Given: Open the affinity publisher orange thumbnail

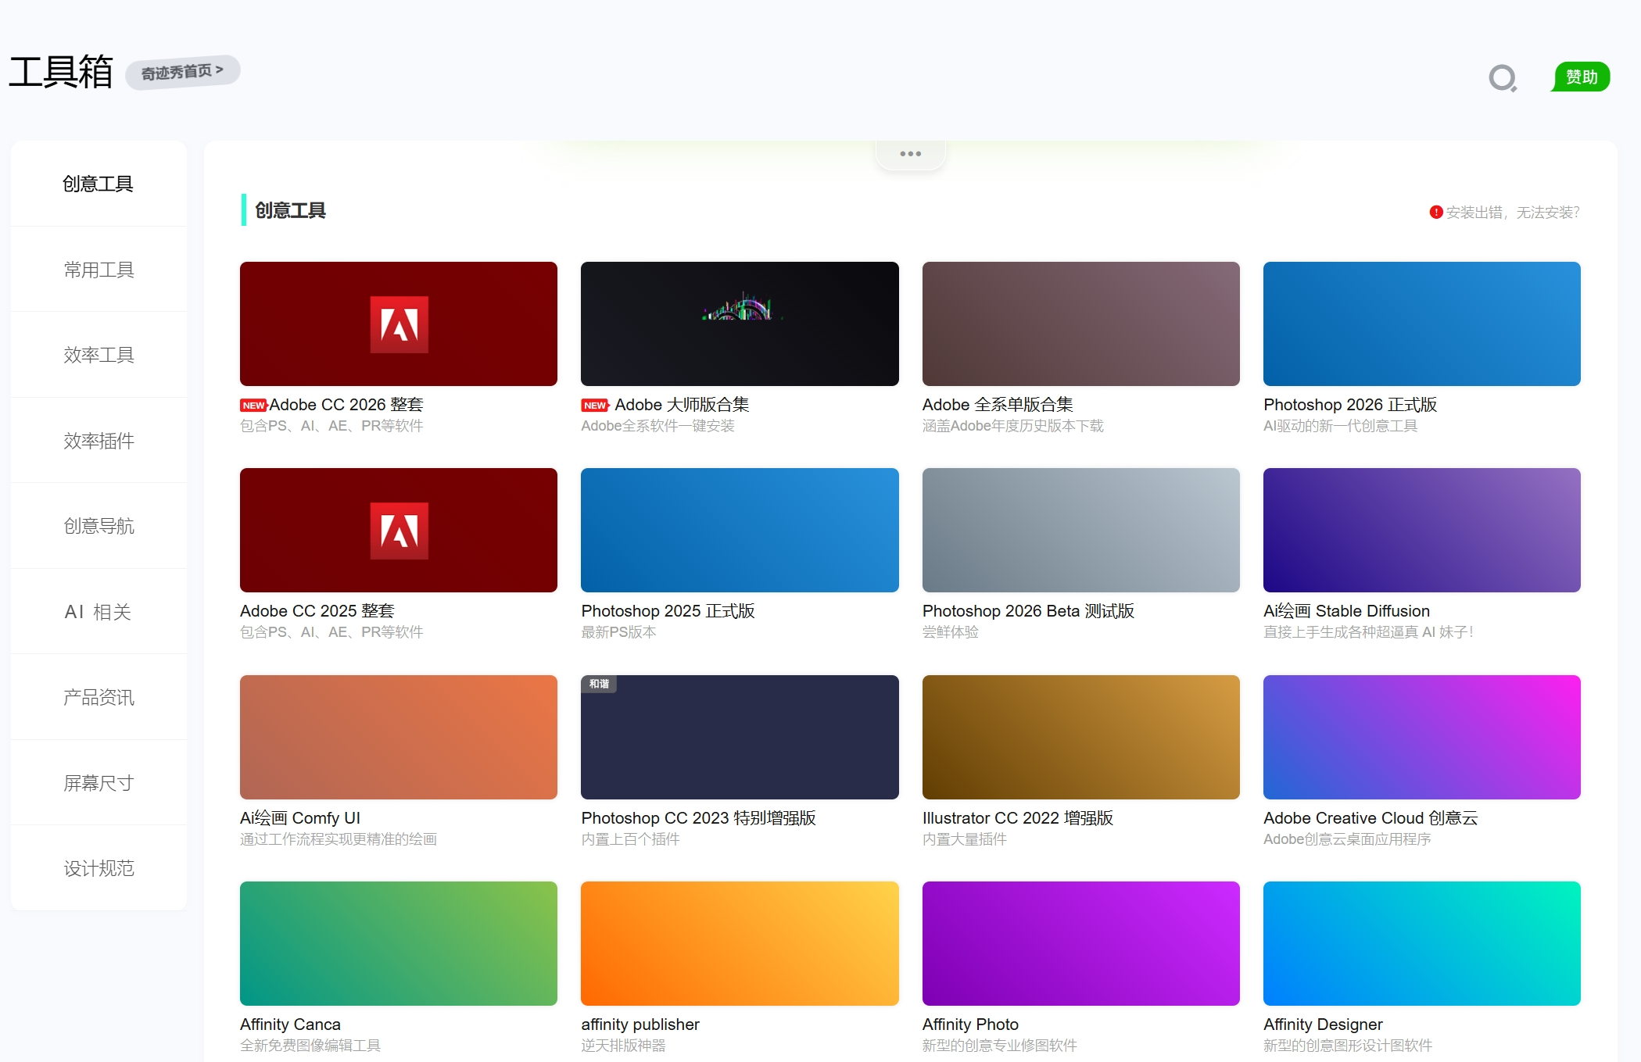Looking at the screenshot, I should [740, 943].
